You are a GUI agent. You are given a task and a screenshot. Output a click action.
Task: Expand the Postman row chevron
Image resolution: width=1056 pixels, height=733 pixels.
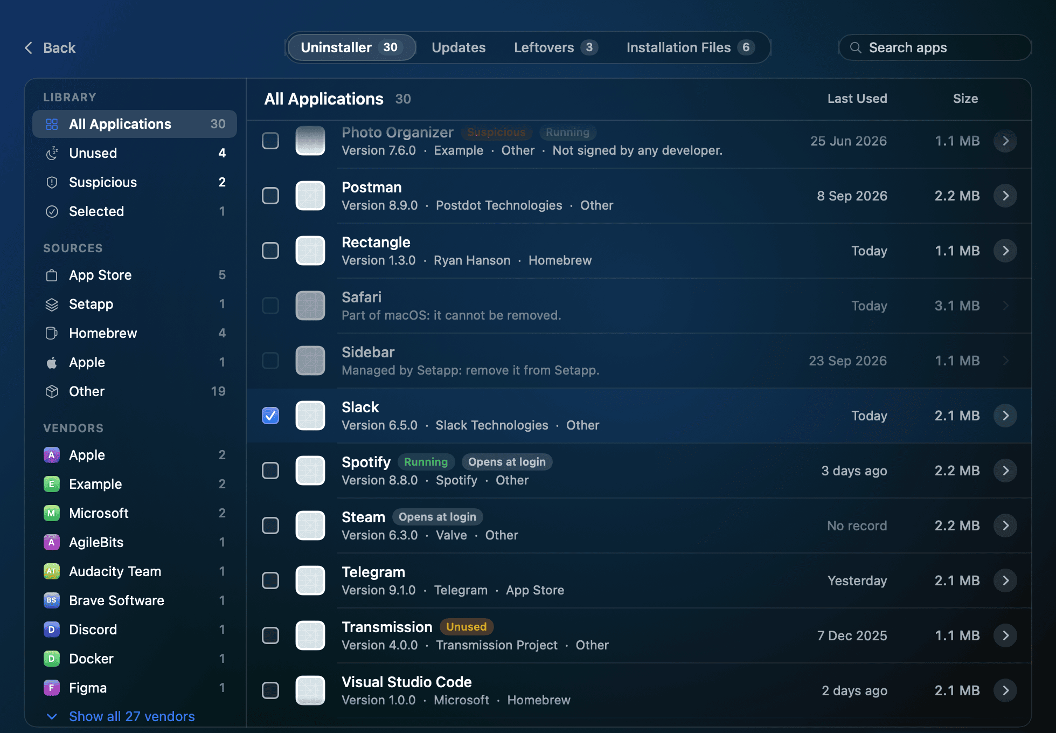click(1005, 196)
